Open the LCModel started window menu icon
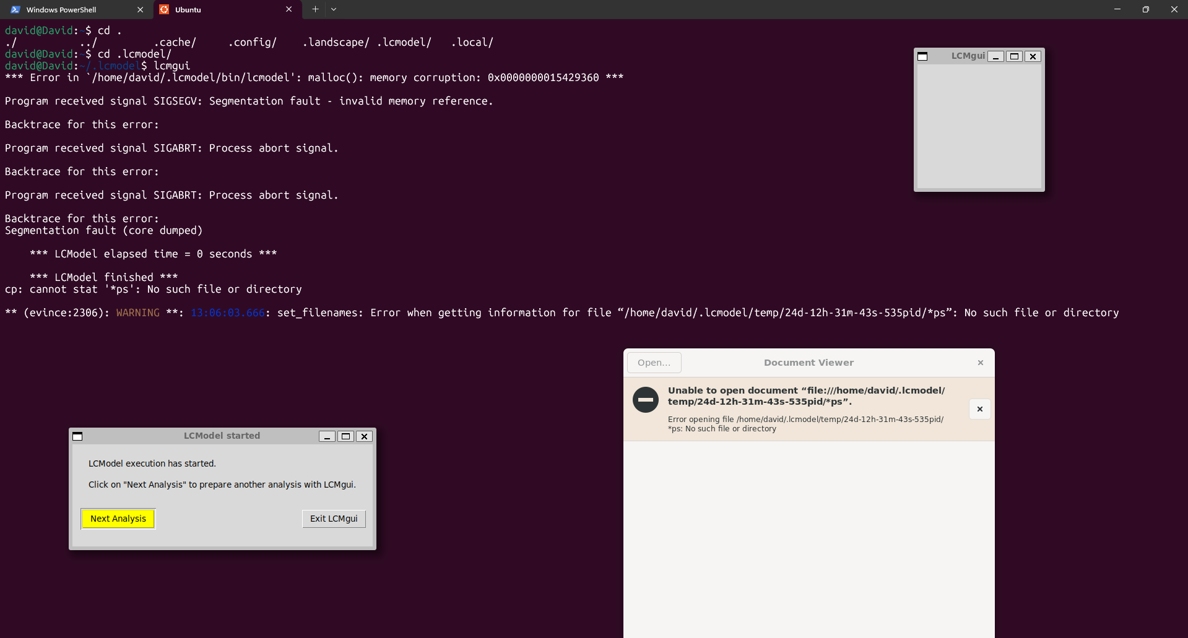The height and width of the screenshot is (638, 1188). coord(77,436)
